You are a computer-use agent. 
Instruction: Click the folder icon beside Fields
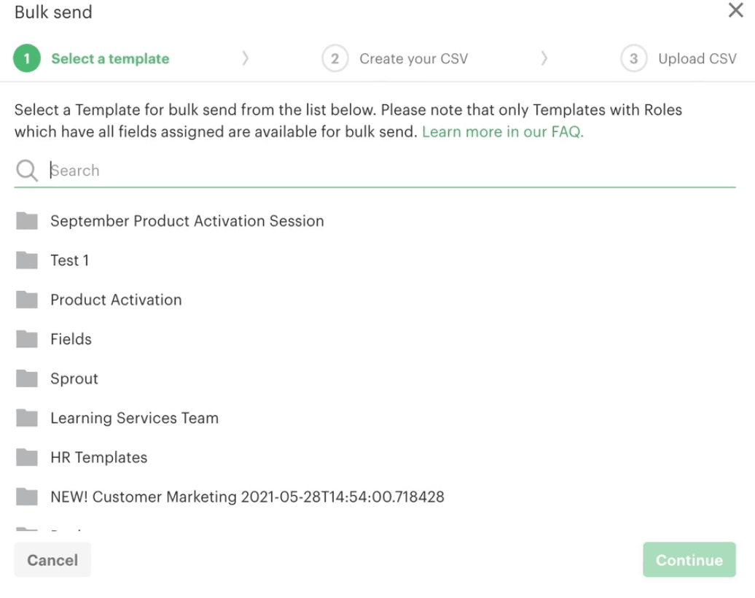coord(27,339)
